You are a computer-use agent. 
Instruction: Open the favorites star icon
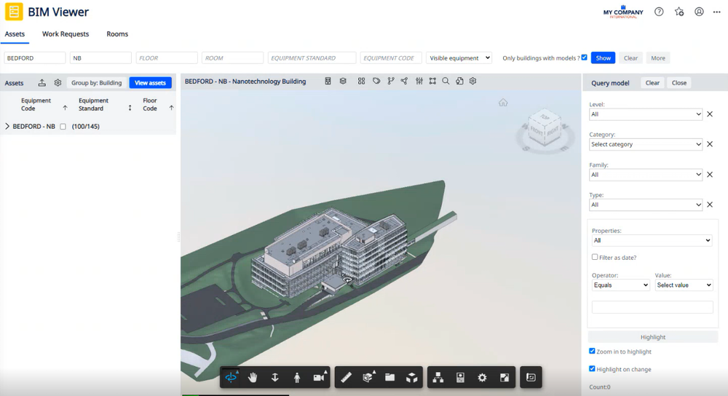[x=679, y=12]
